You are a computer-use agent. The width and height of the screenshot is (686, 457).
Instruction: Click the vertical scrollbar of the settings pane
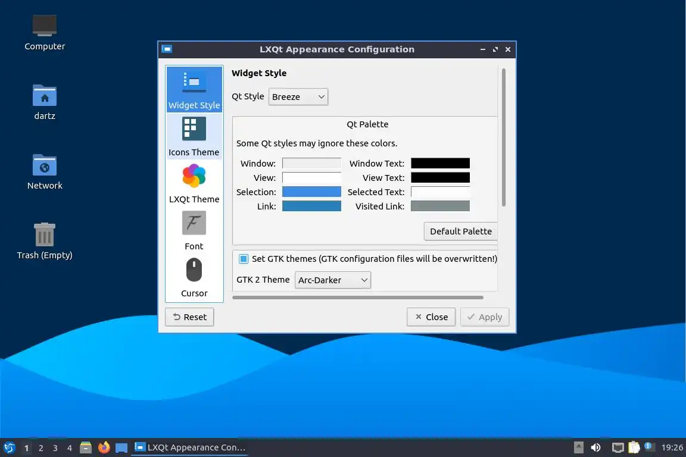click(504, 137)
